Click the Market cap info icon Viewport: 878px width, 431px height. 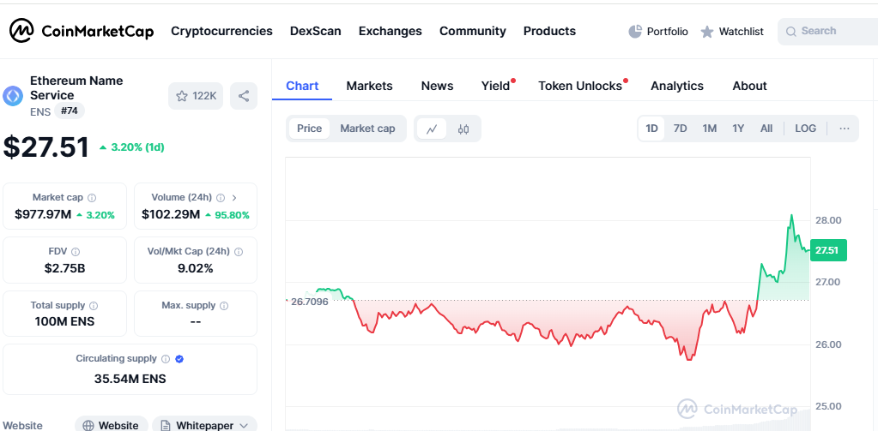(x=92, y=198)
